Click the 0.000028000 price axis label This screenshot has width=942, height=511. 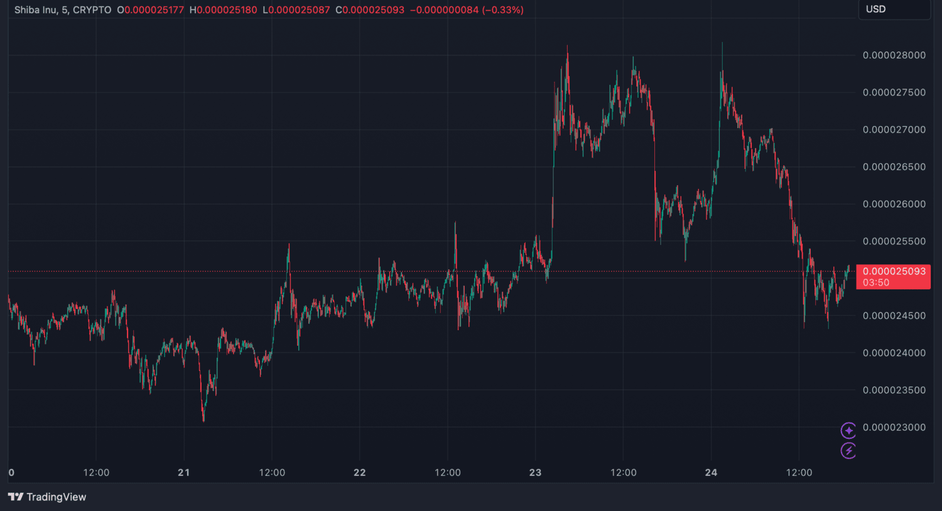click(894, 55)
